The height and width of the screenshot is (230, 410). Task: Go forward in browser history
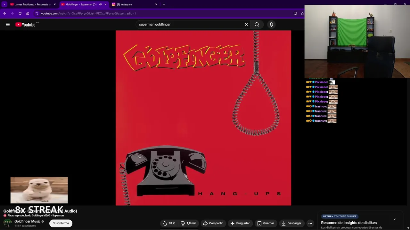point(12,13)
